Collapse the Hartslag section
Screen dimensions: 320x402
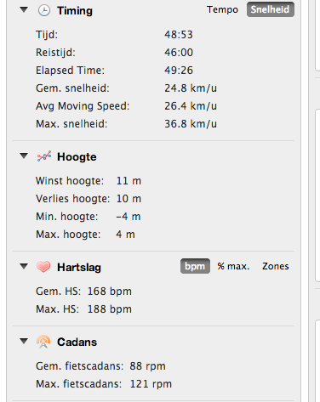(24, 266)
